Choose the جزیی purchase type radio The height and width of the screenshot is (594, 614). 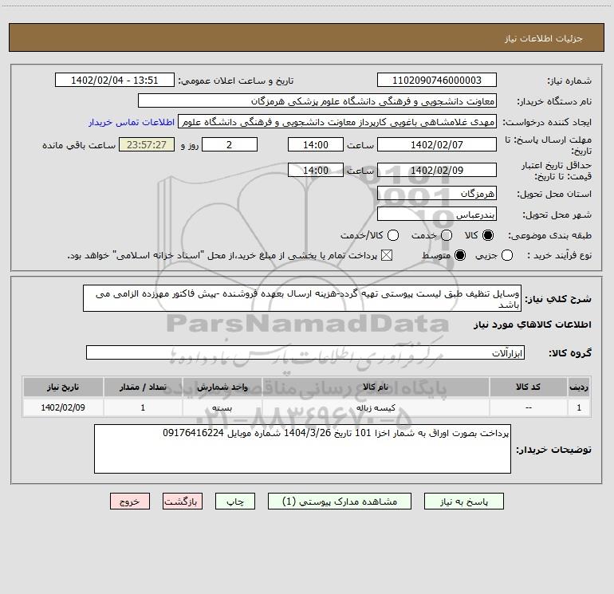coord(507,255)
